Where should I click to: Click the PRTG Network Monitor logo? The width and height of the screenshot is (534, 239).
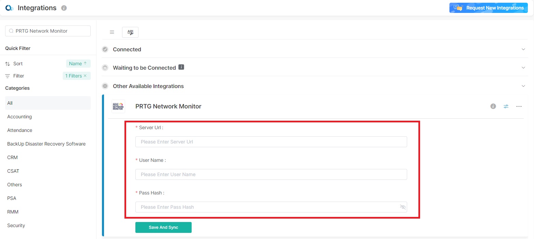tap(118, 106)
